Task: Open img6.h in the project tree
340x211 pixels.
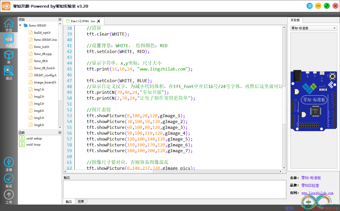Action: point(39,125)
